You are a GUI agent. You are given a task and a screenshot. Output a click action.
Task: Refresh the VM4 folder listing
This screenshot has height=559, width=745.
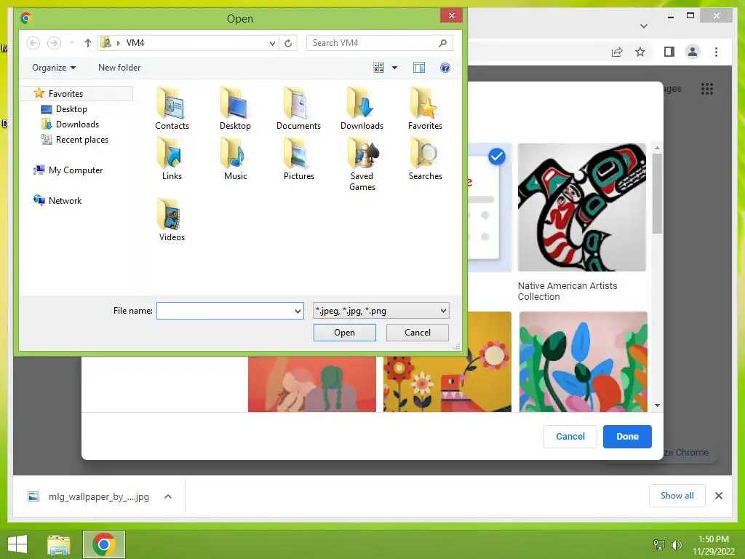[x=288, y=43]
